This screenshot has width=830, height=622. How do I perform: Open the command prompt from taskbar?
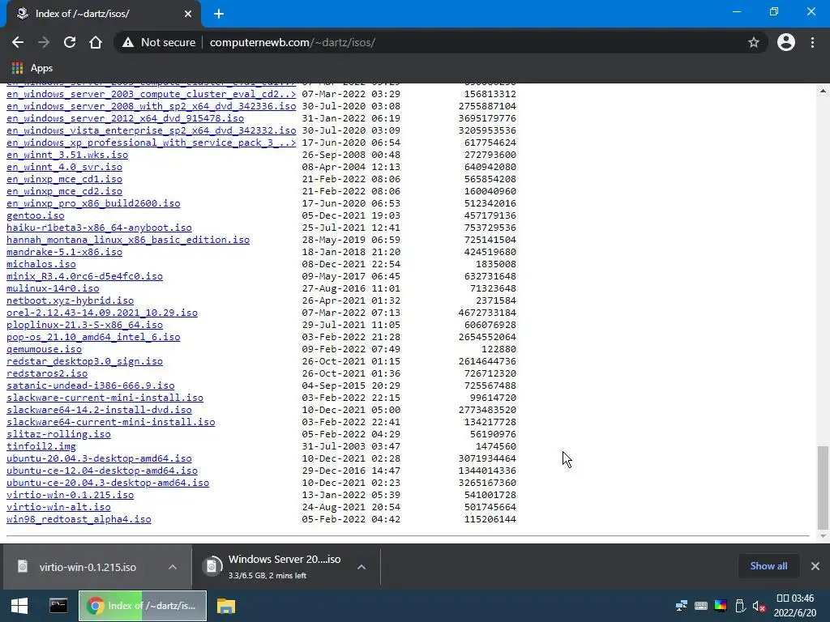(58, 606)
